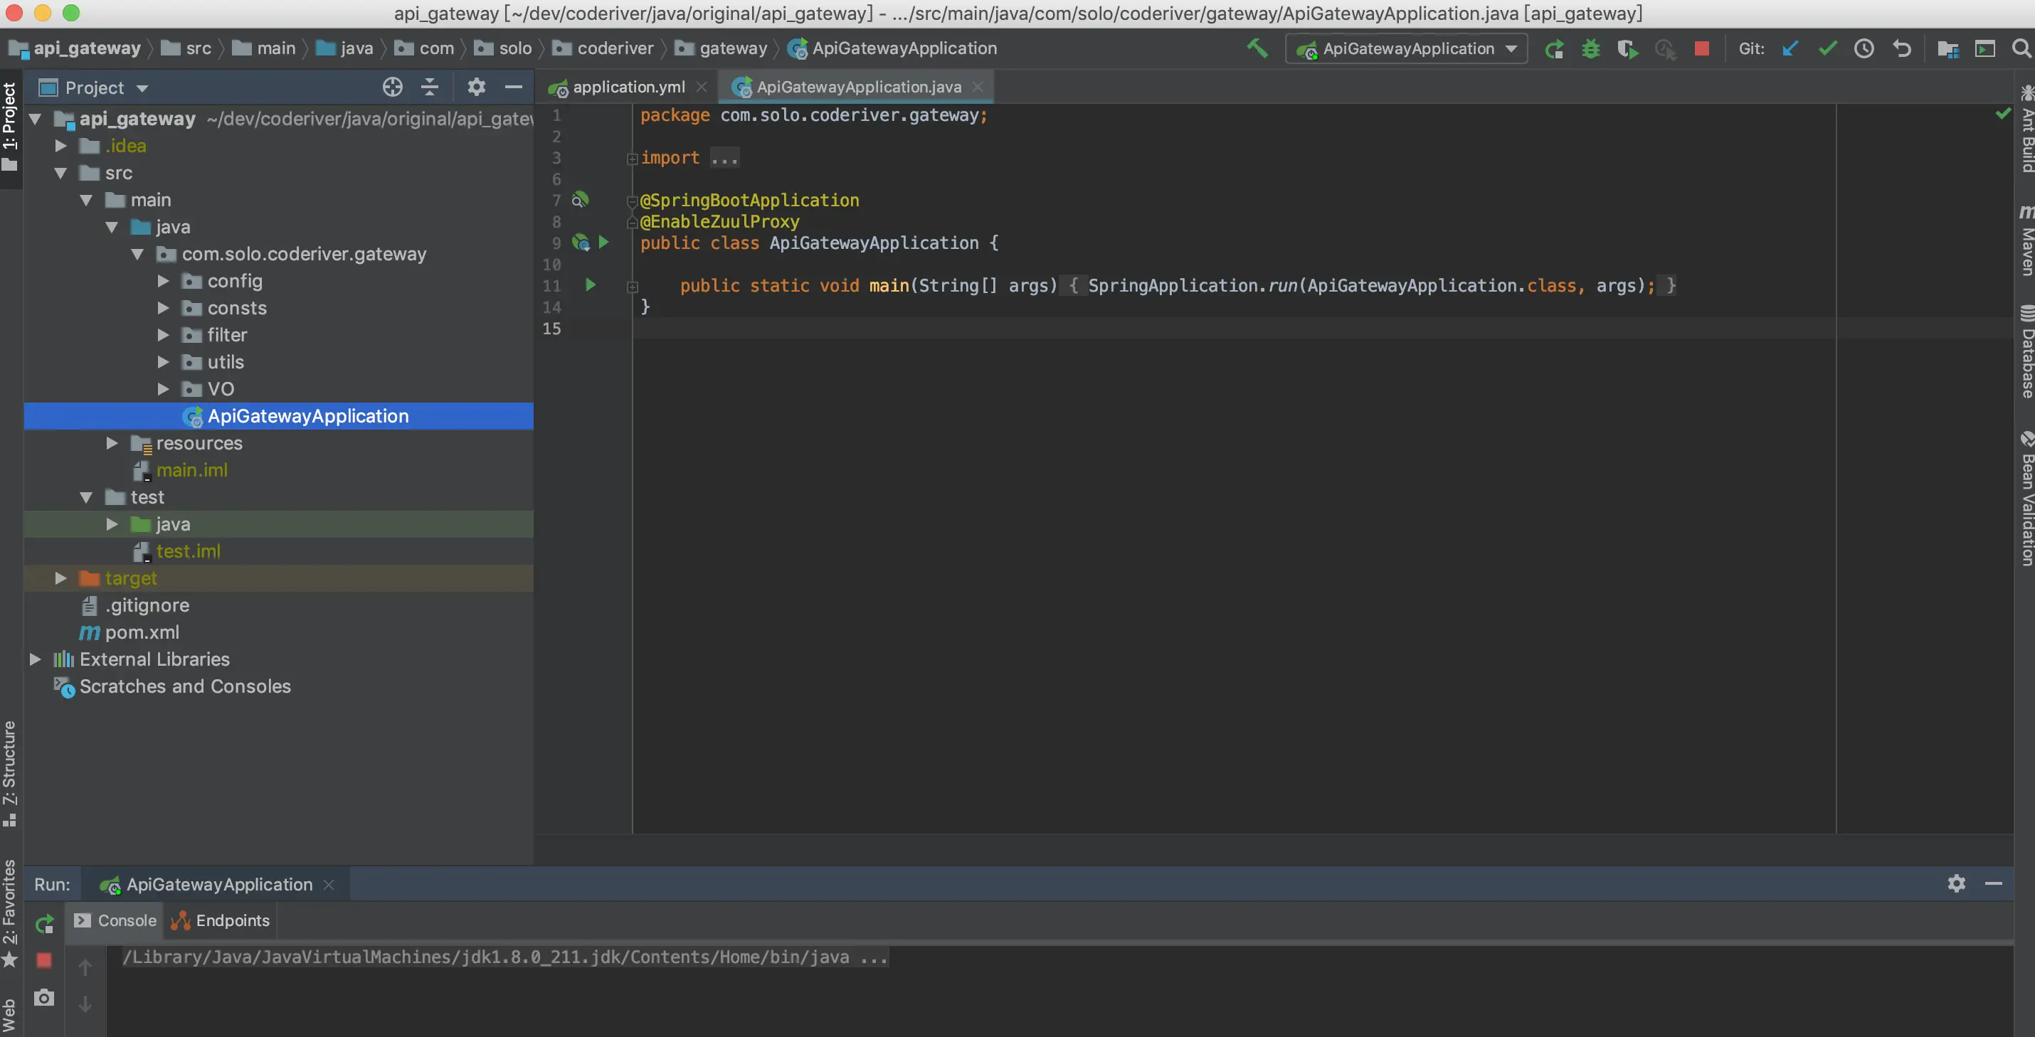Switch to the application.yml editor tab
Viewport: 2035px width, 1037px height.
tap(628, 87)
